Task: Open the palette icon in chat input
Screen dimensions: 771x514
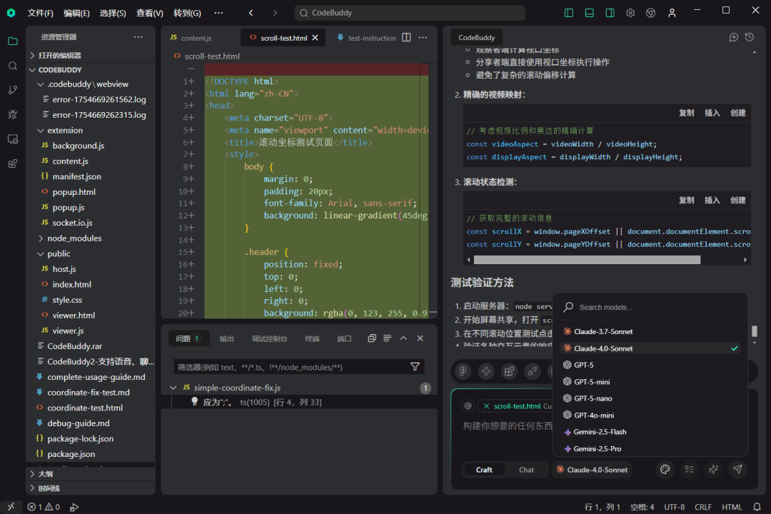Action: (665, 469)
